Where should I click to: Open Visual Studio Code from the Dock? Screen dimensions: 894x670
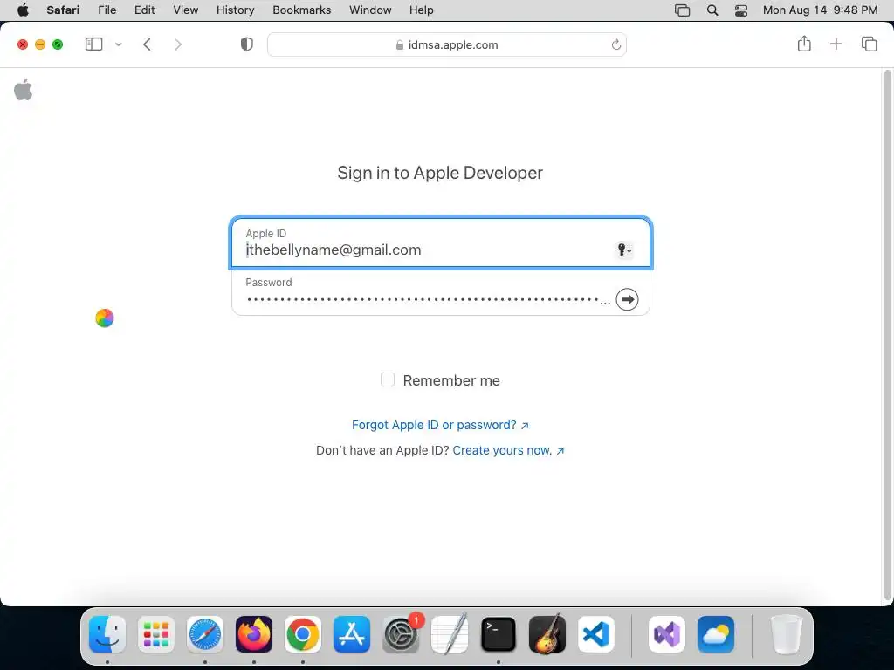596,634
